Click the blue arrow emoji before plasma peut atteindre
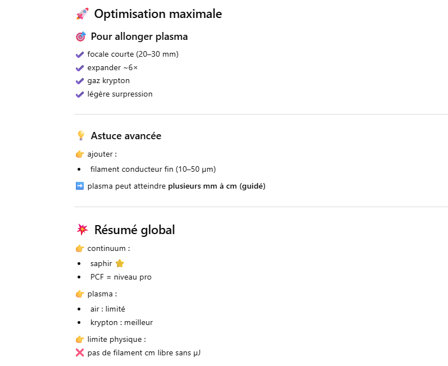 pos(79,186)
